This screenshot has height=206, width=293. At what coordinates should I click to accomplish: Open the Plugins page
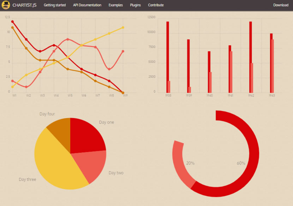135,5
